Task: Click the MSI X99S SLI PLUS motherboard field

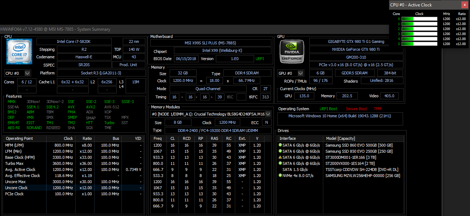Action: click(210, 43)
